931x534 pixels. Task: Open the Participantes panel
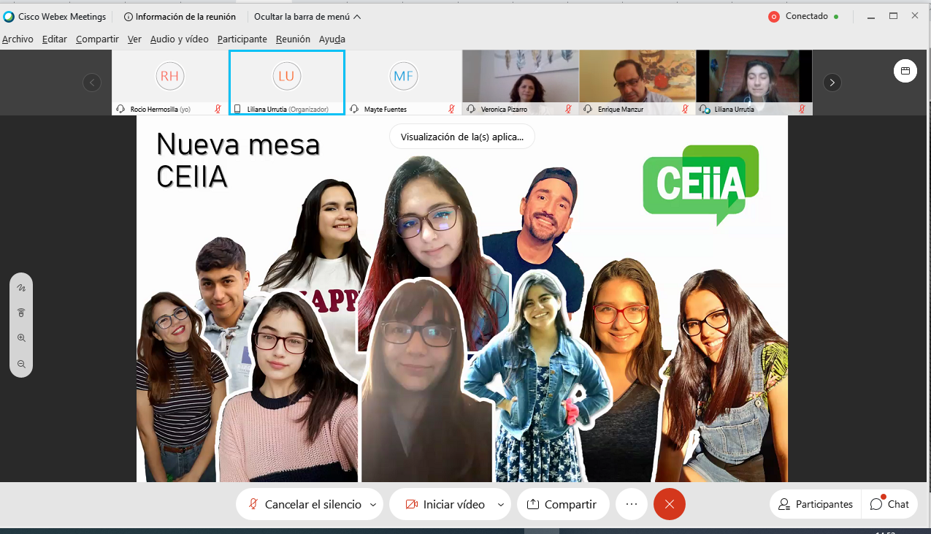(x=815, y=504)
